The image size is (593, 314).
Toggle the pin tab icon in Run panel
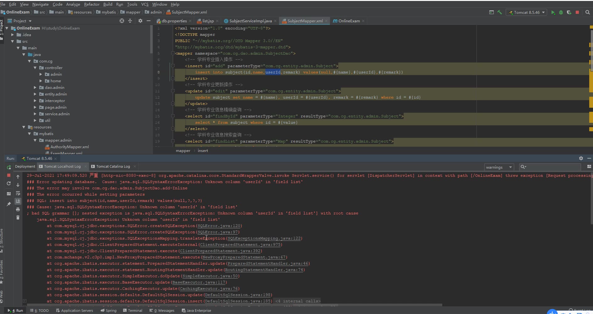(9, 204)
